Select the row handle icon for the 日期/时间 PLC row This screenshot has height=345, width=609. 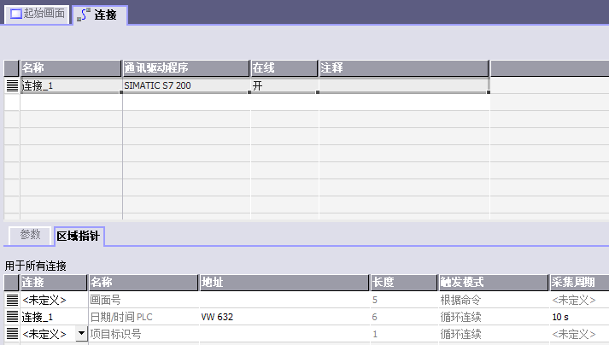(x=12, y=317)
